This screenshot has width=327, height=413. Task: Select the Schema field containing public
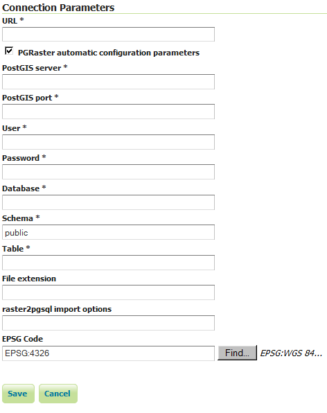coord(109,232)
